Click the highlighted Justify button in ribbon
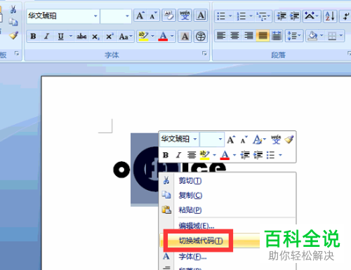 click(263, 36)
